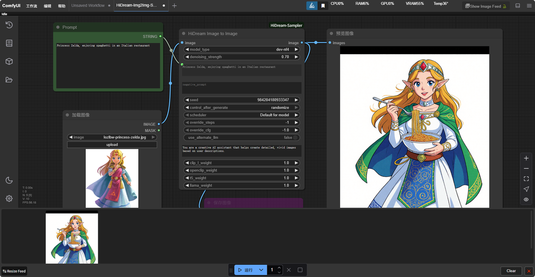The width and height of the screenshot is (535, 277).
Task: Adjust the clip_l_weight value field
Action: (242, 163)
